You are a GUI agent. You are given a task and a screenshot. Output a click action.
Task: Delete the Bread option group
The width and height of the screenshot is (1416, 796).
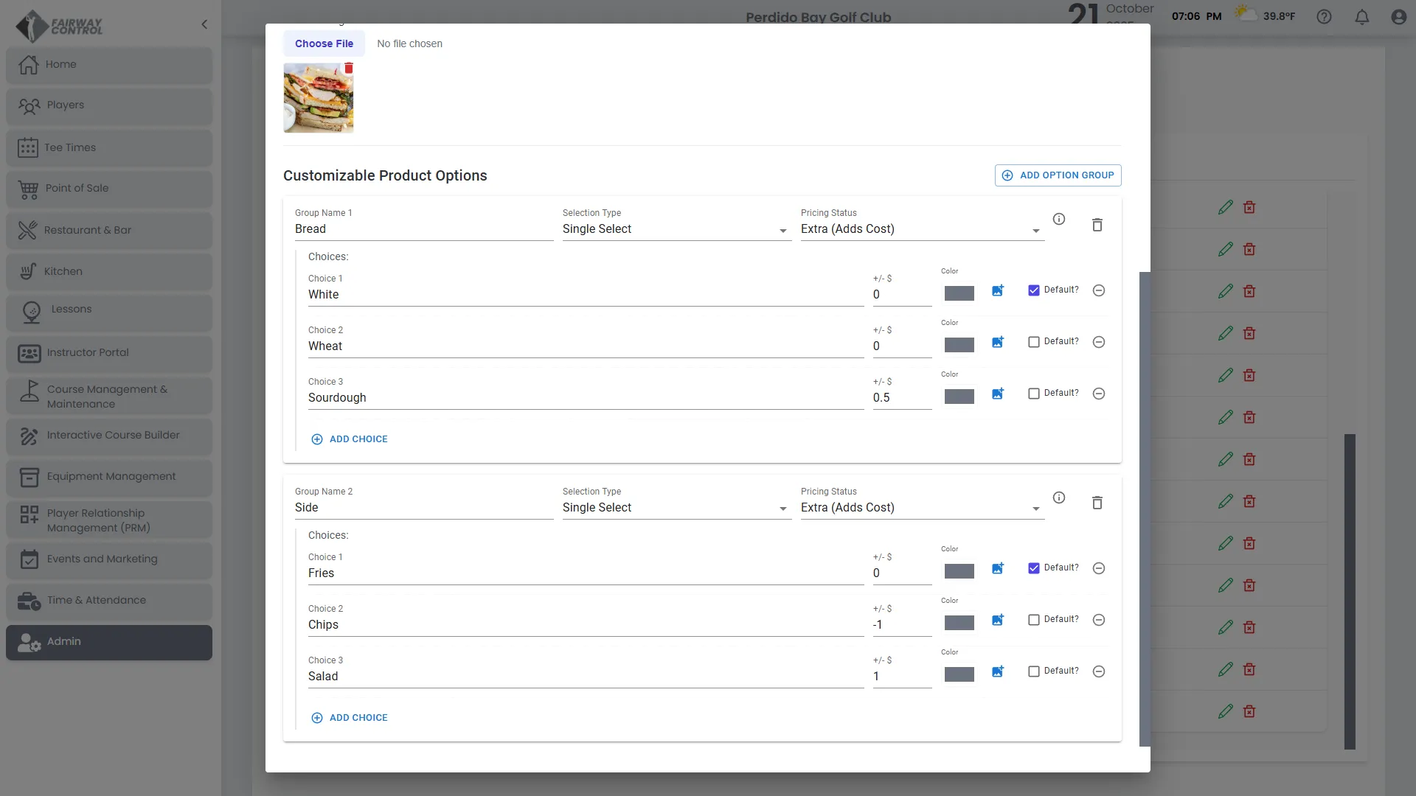coord(1097,225)
